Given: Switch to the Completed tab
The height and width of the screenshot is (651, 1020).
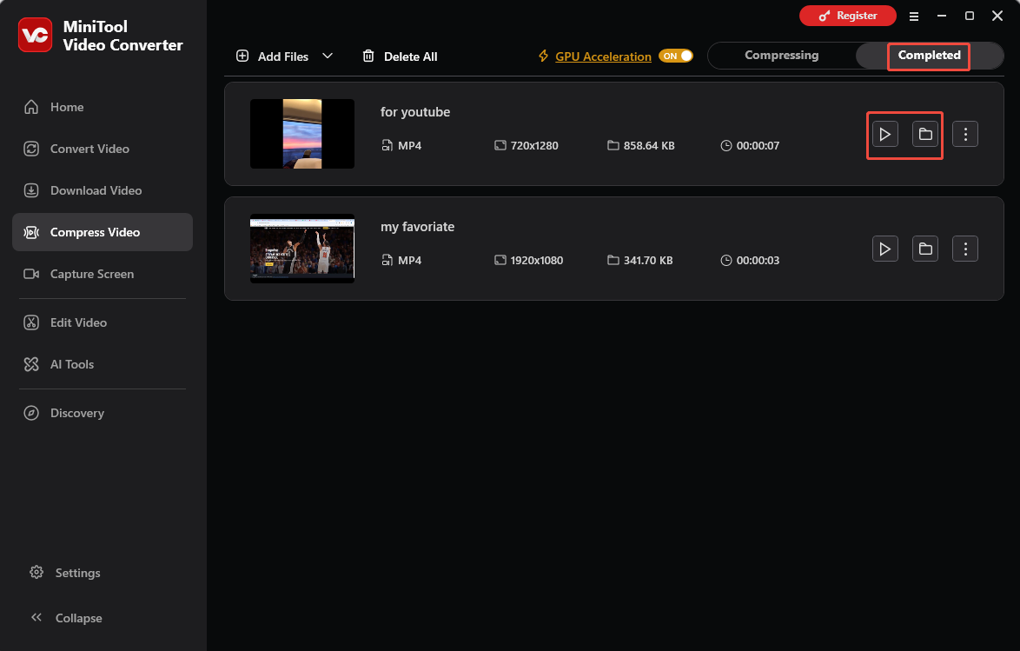Looking at the screenshot, I should [x=929, y=56].
